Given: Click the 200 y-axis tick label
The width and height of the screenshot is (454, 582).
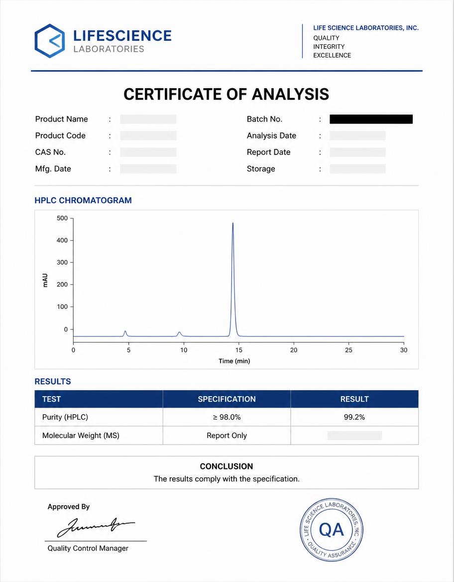Looking at the screenshot, I should point(62,285).
